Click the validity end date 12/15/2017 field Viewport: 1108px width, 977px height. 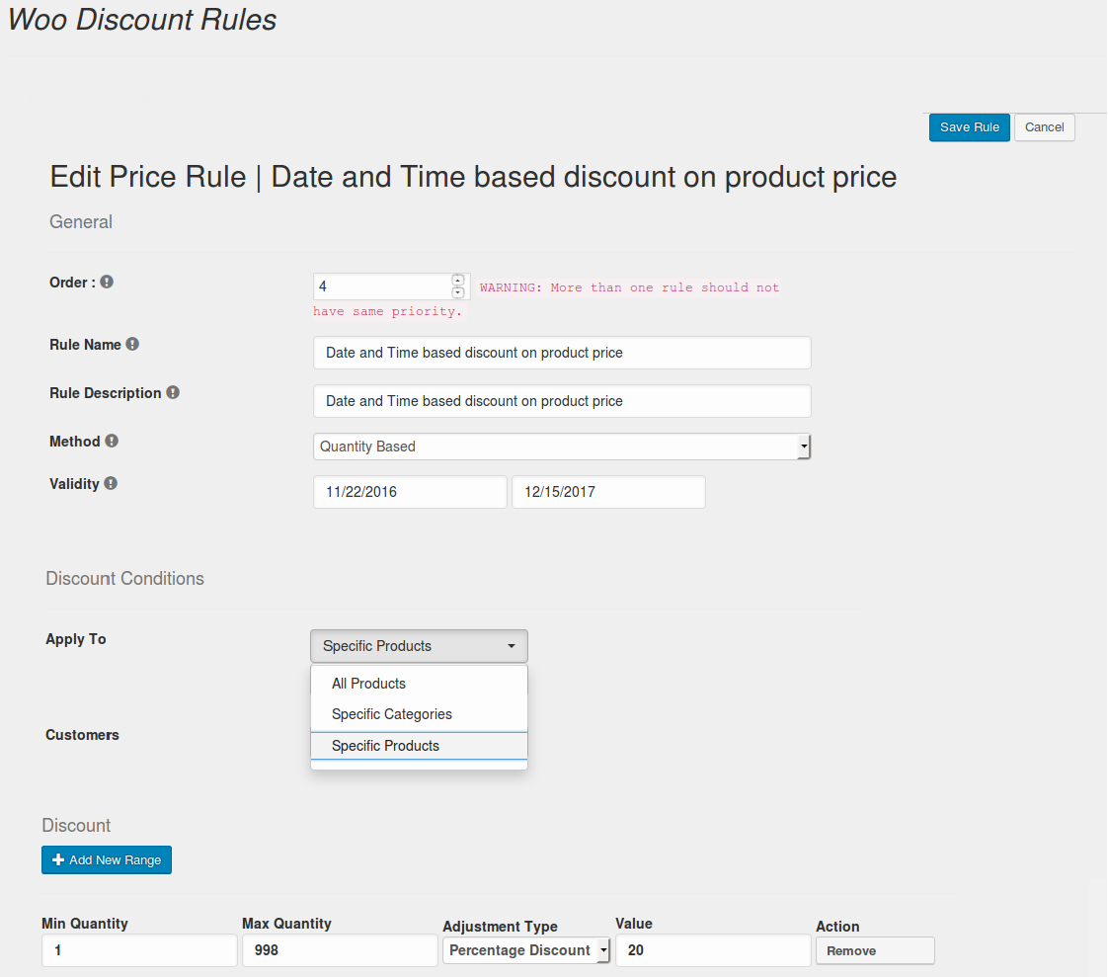click(x=607, y=492)
